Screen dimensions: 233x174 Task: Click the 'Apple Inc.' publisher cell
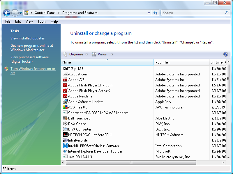click(x=163, y=102)
